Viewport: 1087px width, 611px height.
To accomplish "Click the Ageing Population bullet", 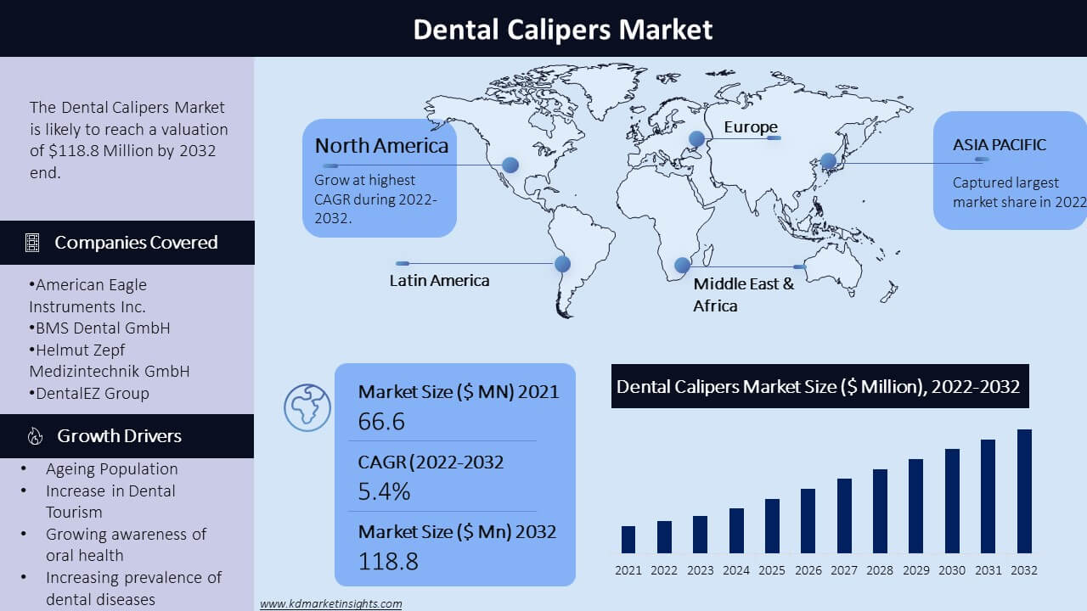I will tap(111, 468).
